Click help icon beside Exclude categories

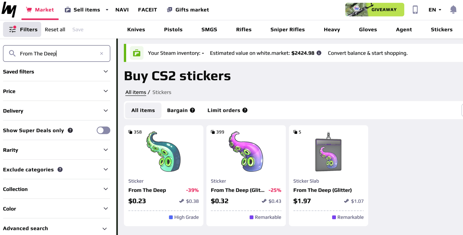point(60,169)
